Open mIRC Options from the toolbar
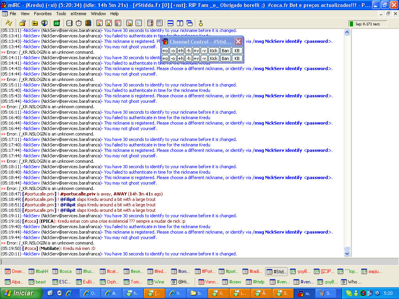This screenshot has width=399, height=299. [x=23, y=23]
